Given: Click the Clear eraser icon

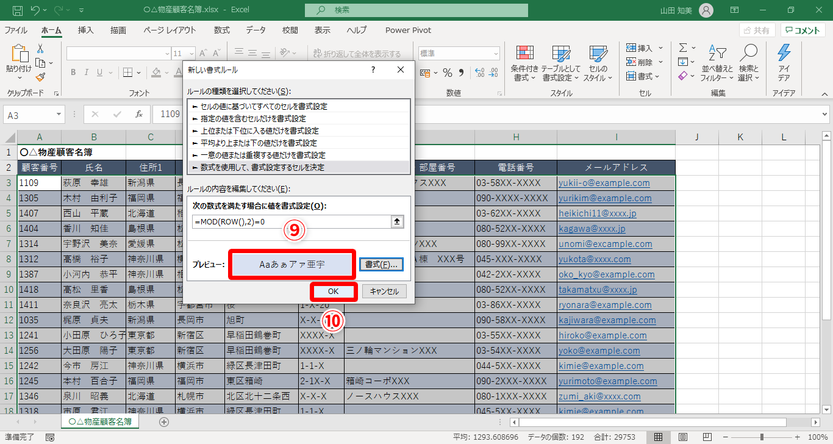Looking at the screenshot, I should point(683,76).
